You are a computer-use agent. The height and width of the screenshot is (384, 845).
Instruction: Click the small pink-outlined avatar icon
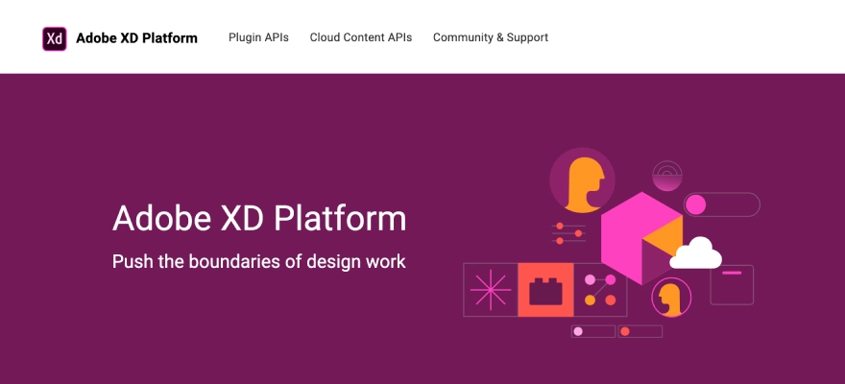(670, 298)
